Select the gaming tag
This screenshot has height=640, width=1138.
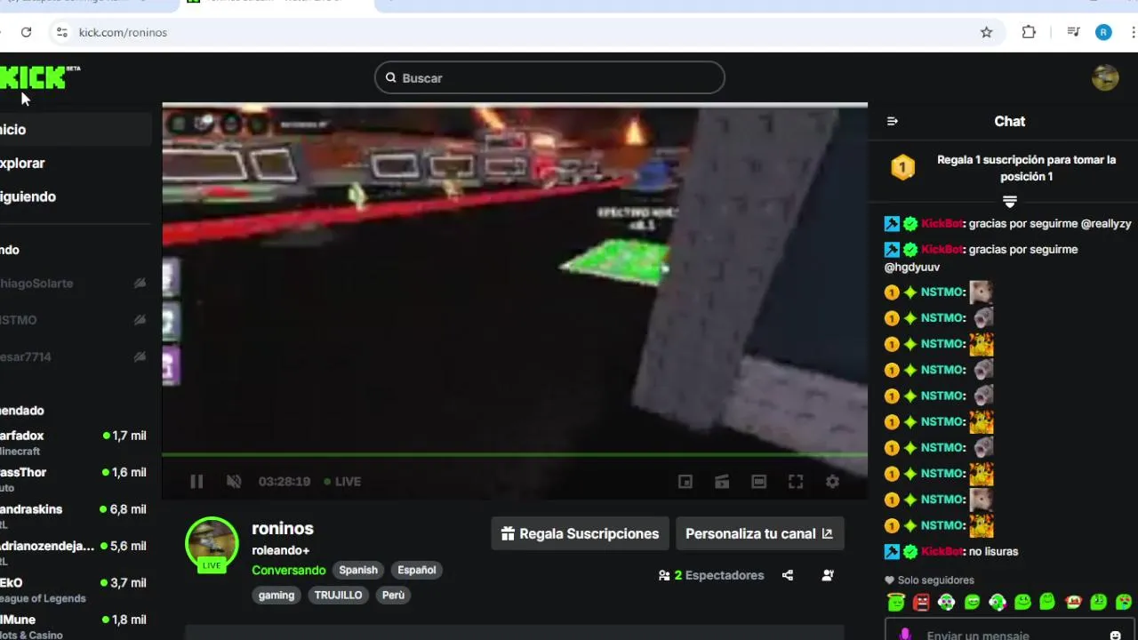(x=276, y=595)
